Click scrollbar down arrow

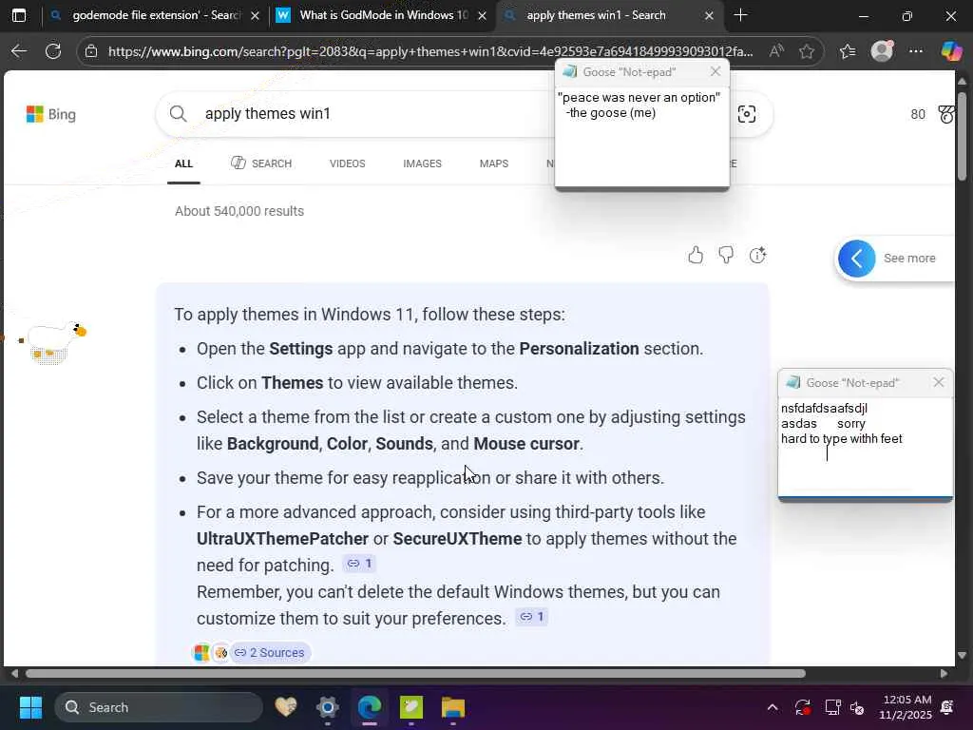click(x=962, y=655)
